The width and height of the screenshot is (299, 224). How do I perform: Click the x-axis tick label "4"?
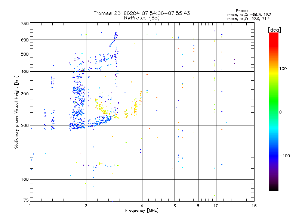[x=142, y=206]
